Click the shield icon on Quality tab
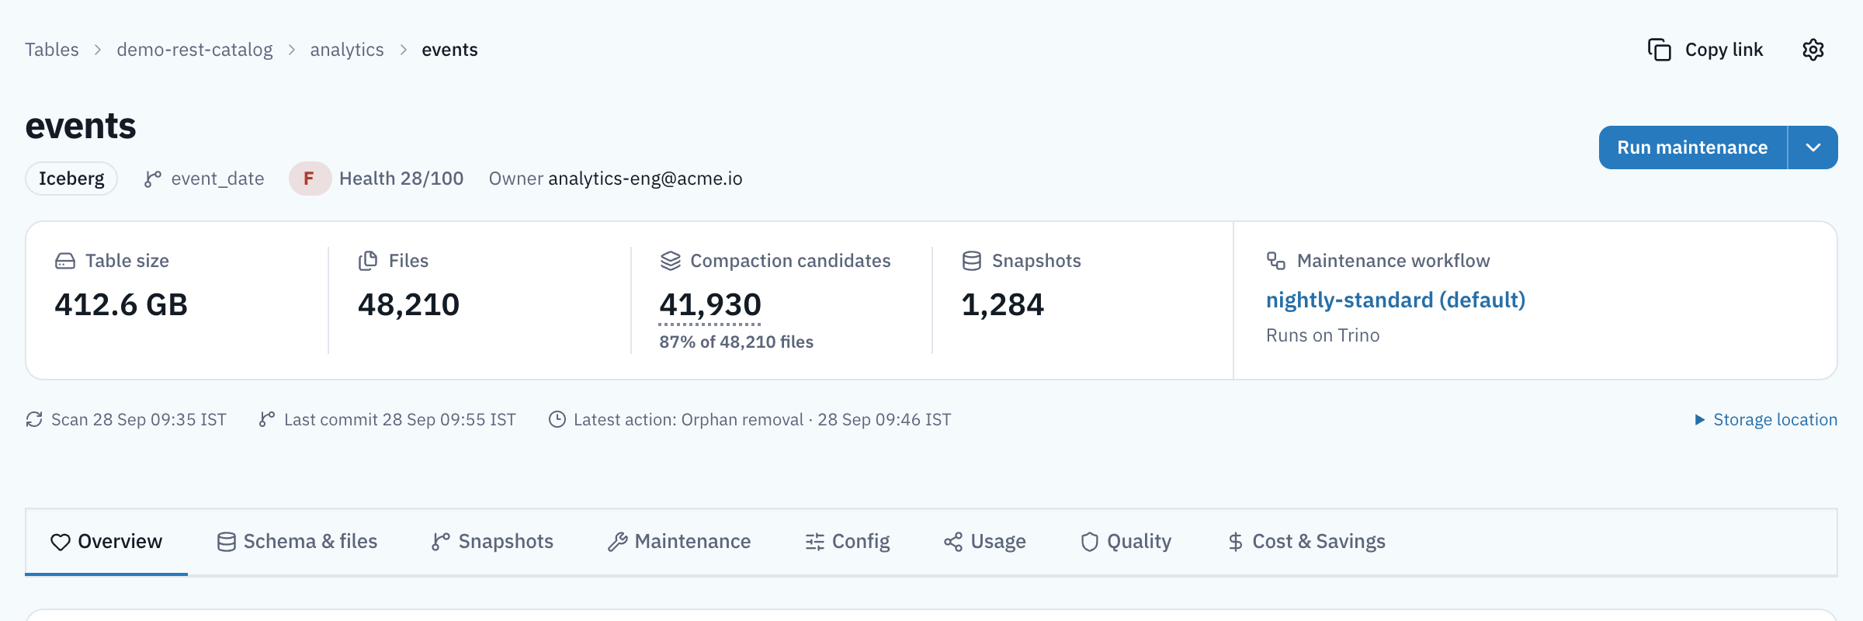Image resolution: width=1863 pixels, height=621 pixels. (x=1090, y=542)
